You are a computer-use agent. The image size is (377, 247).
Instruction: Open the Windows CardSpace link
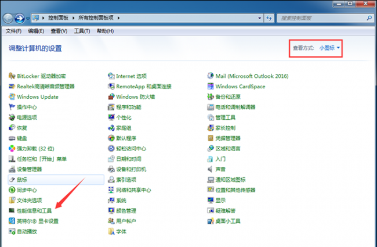click(x=240, y=87)
